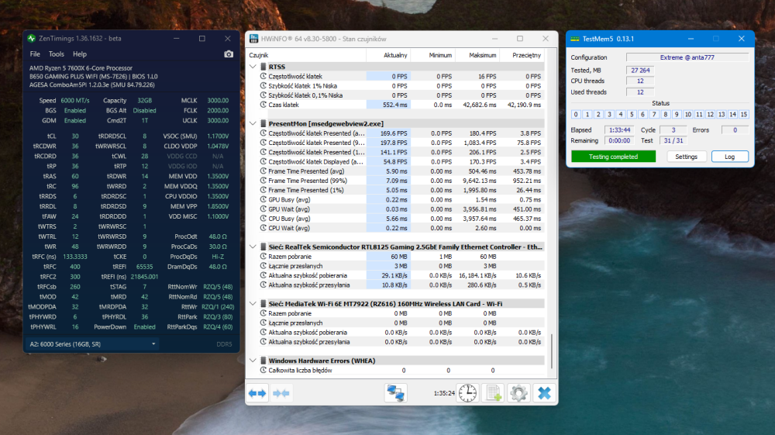Click the TestMem5 Settings button

[686, 157]
